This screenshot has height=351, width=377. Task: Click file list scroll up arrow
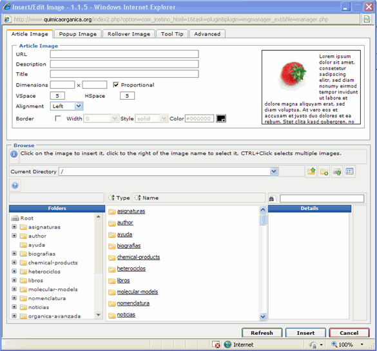coord(263,209)
